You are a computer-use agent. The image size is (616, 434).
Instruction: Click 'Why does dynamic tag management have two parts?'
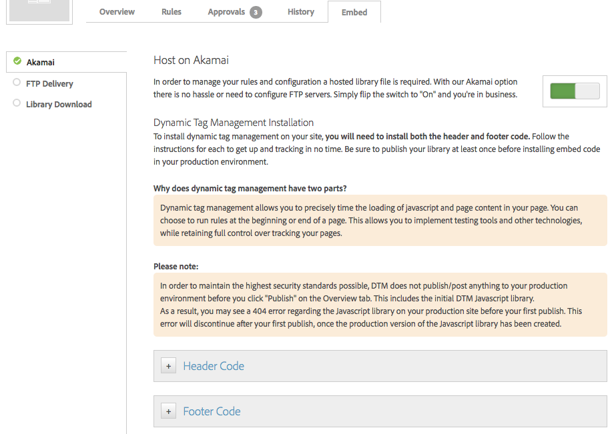[x=250, y=189]
